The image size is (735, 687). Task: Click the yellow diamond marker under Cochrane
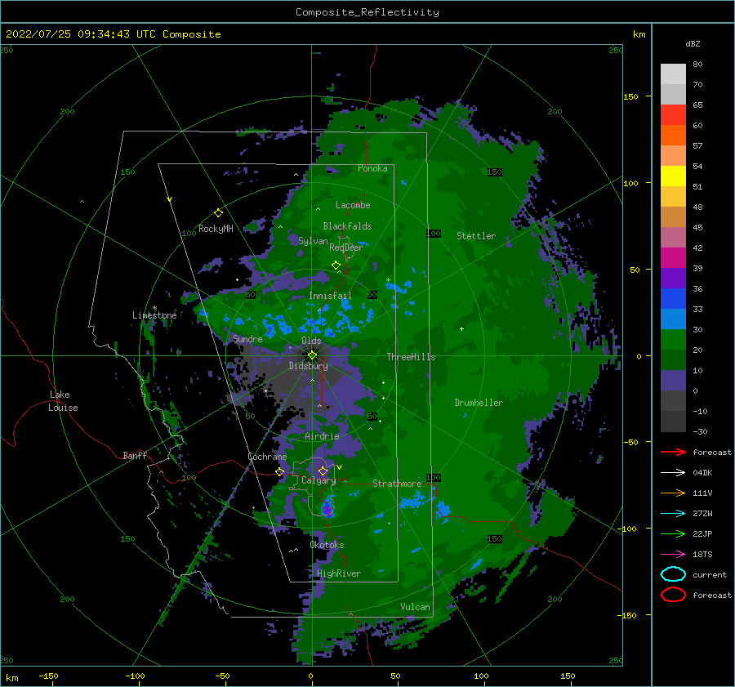pos(280,472)
